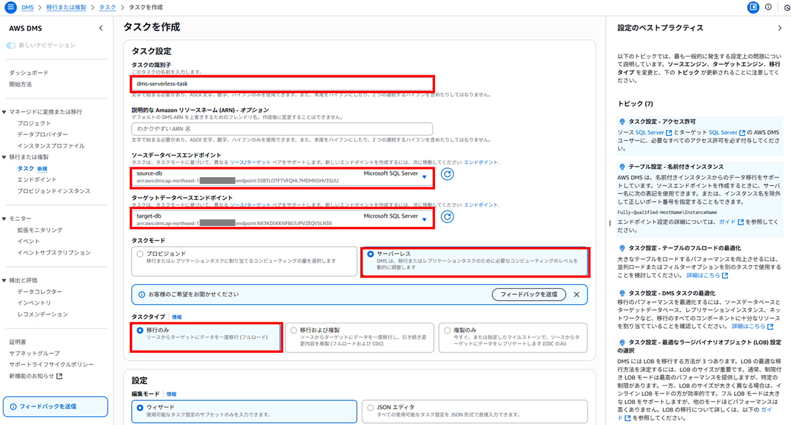
Task: Click external icon after DMS タスクの最適化 詳細はこちら
Action: coord(770,326)
